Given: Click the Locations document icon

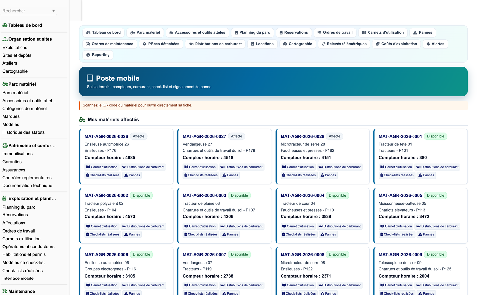Looking at the screenshot, I should tap(253, 44).
